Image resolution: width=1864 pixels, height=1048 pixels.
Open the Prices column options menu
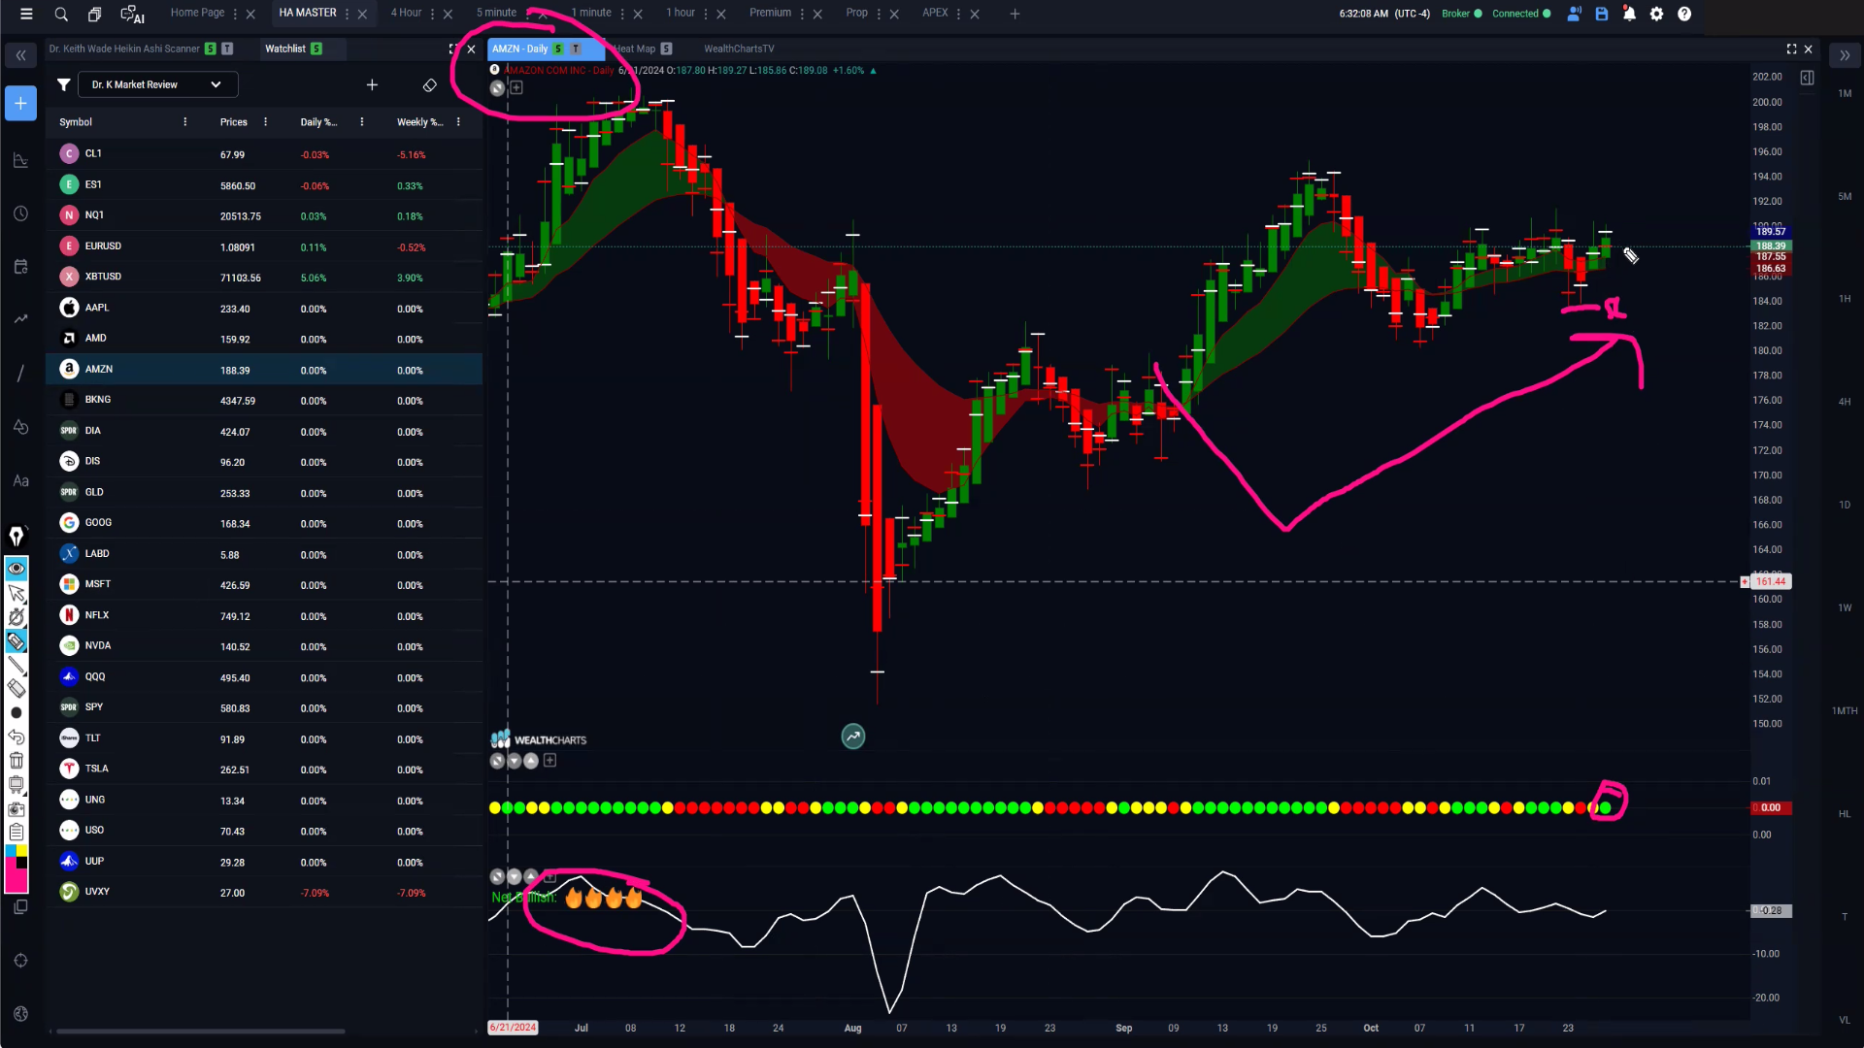pos(265,122)
